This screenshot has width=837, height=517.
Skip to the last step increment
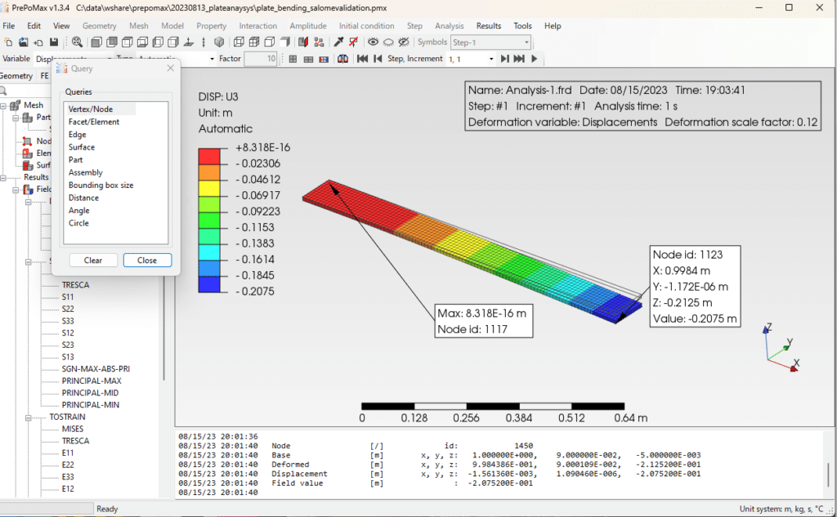(519, 59)
